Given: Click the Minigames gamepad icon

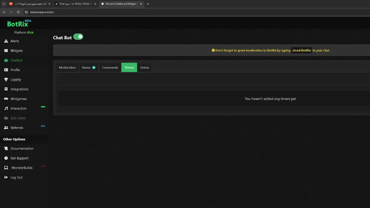Looking at the screenshot, I should point(6,99).
